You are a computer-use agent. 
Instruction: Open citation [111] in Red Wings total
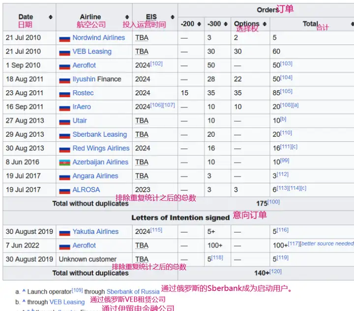[x=286, y=147]
